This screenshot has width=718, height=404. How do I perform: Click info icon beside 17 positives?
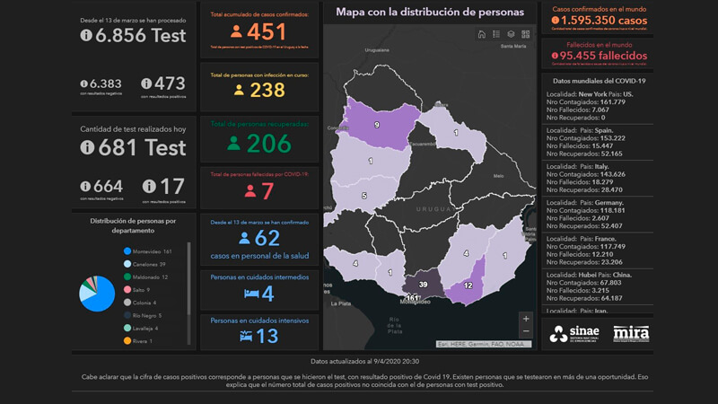pos(149,186)
